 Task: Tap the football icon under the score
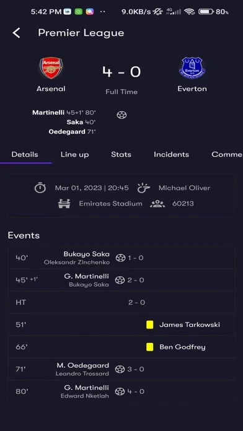pos(122,115)
